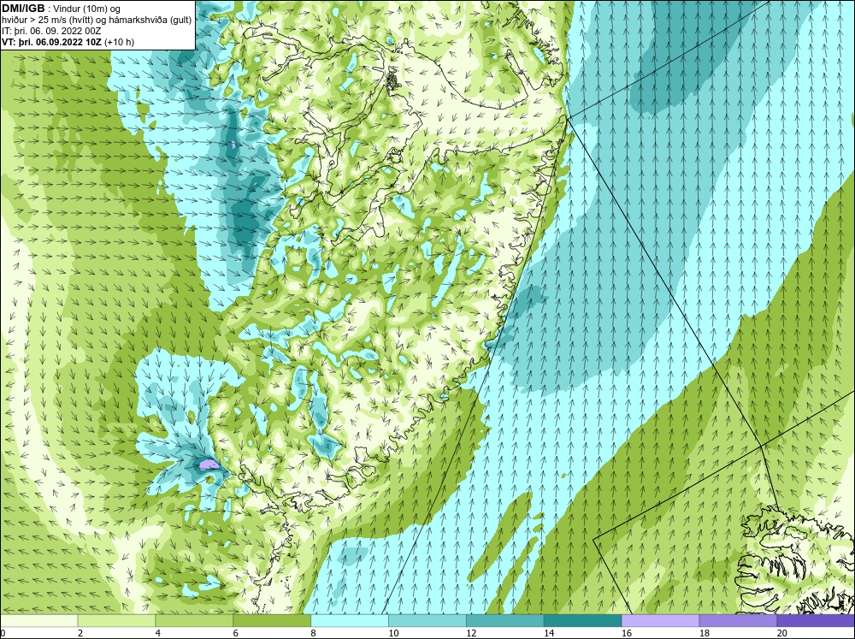Click the 'hviður > 25 m/s' legend description line
Screen dimensions: 855x639
click(97, 20)
